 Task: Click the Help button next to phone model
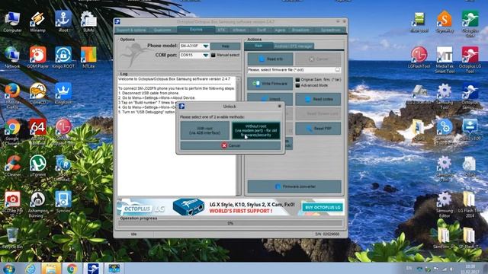tap(226, 46)
